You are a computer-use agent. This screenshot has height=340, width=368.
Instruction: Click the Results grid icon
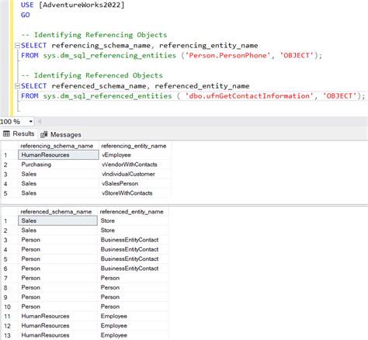pos(6,134)
